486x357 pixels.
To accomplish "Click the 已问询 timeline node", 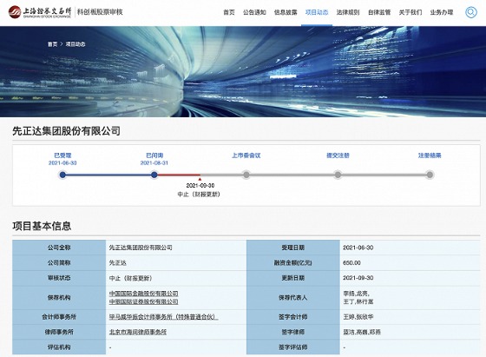I will pos(154,175).
